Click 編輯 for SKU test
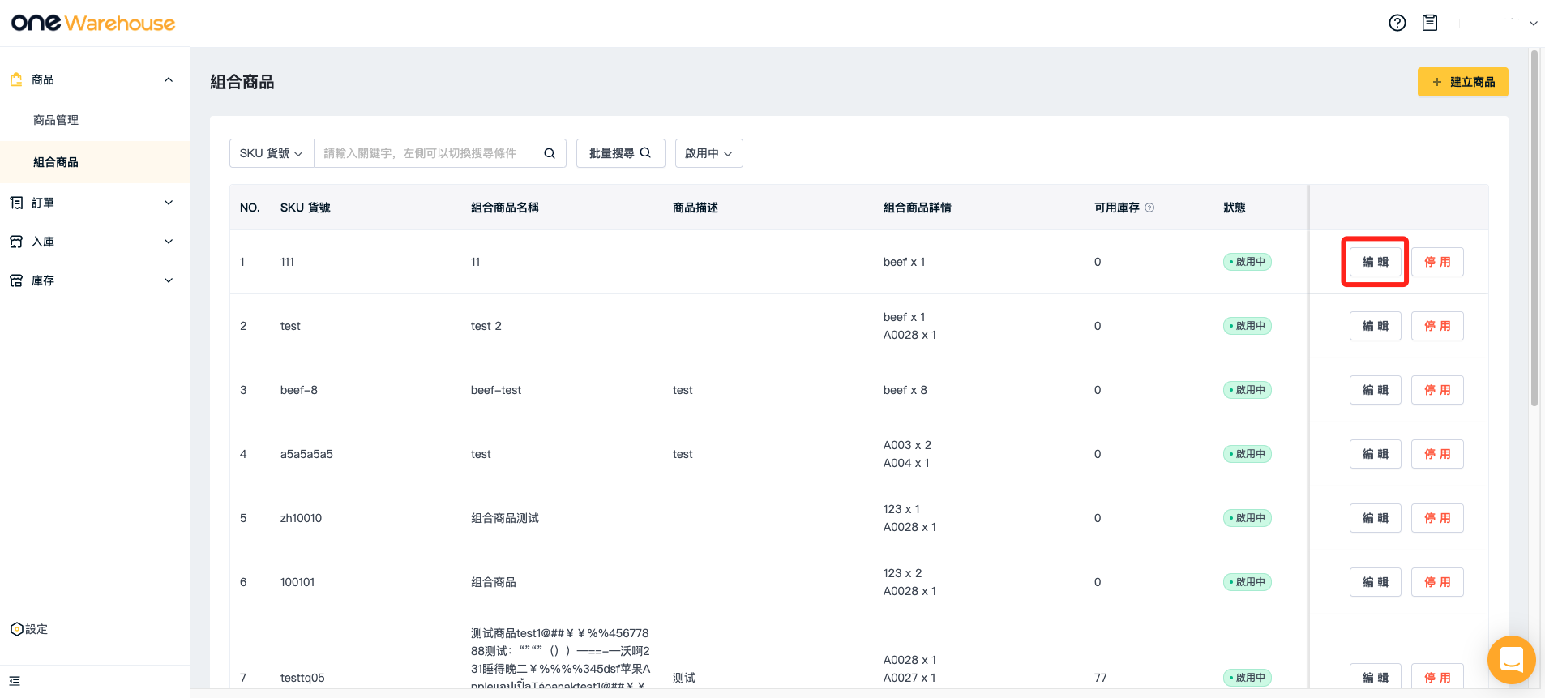1545x698 pixels. tap(1376, 326)
